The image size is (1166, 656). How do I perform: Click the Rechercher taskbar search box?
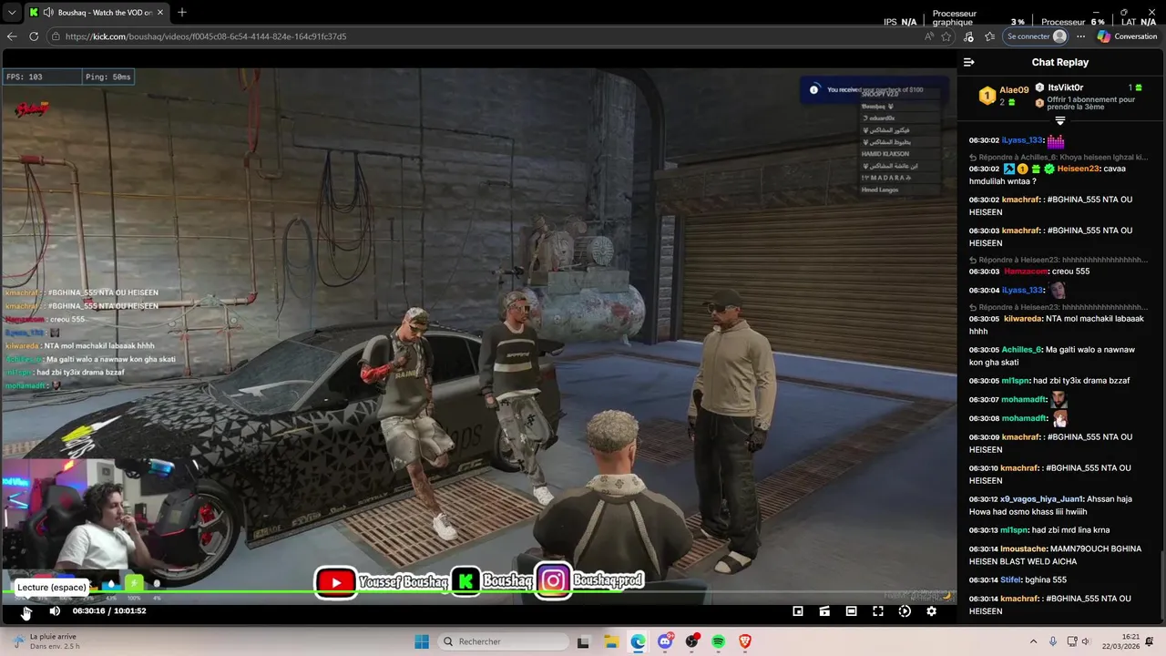pos(502,641)
